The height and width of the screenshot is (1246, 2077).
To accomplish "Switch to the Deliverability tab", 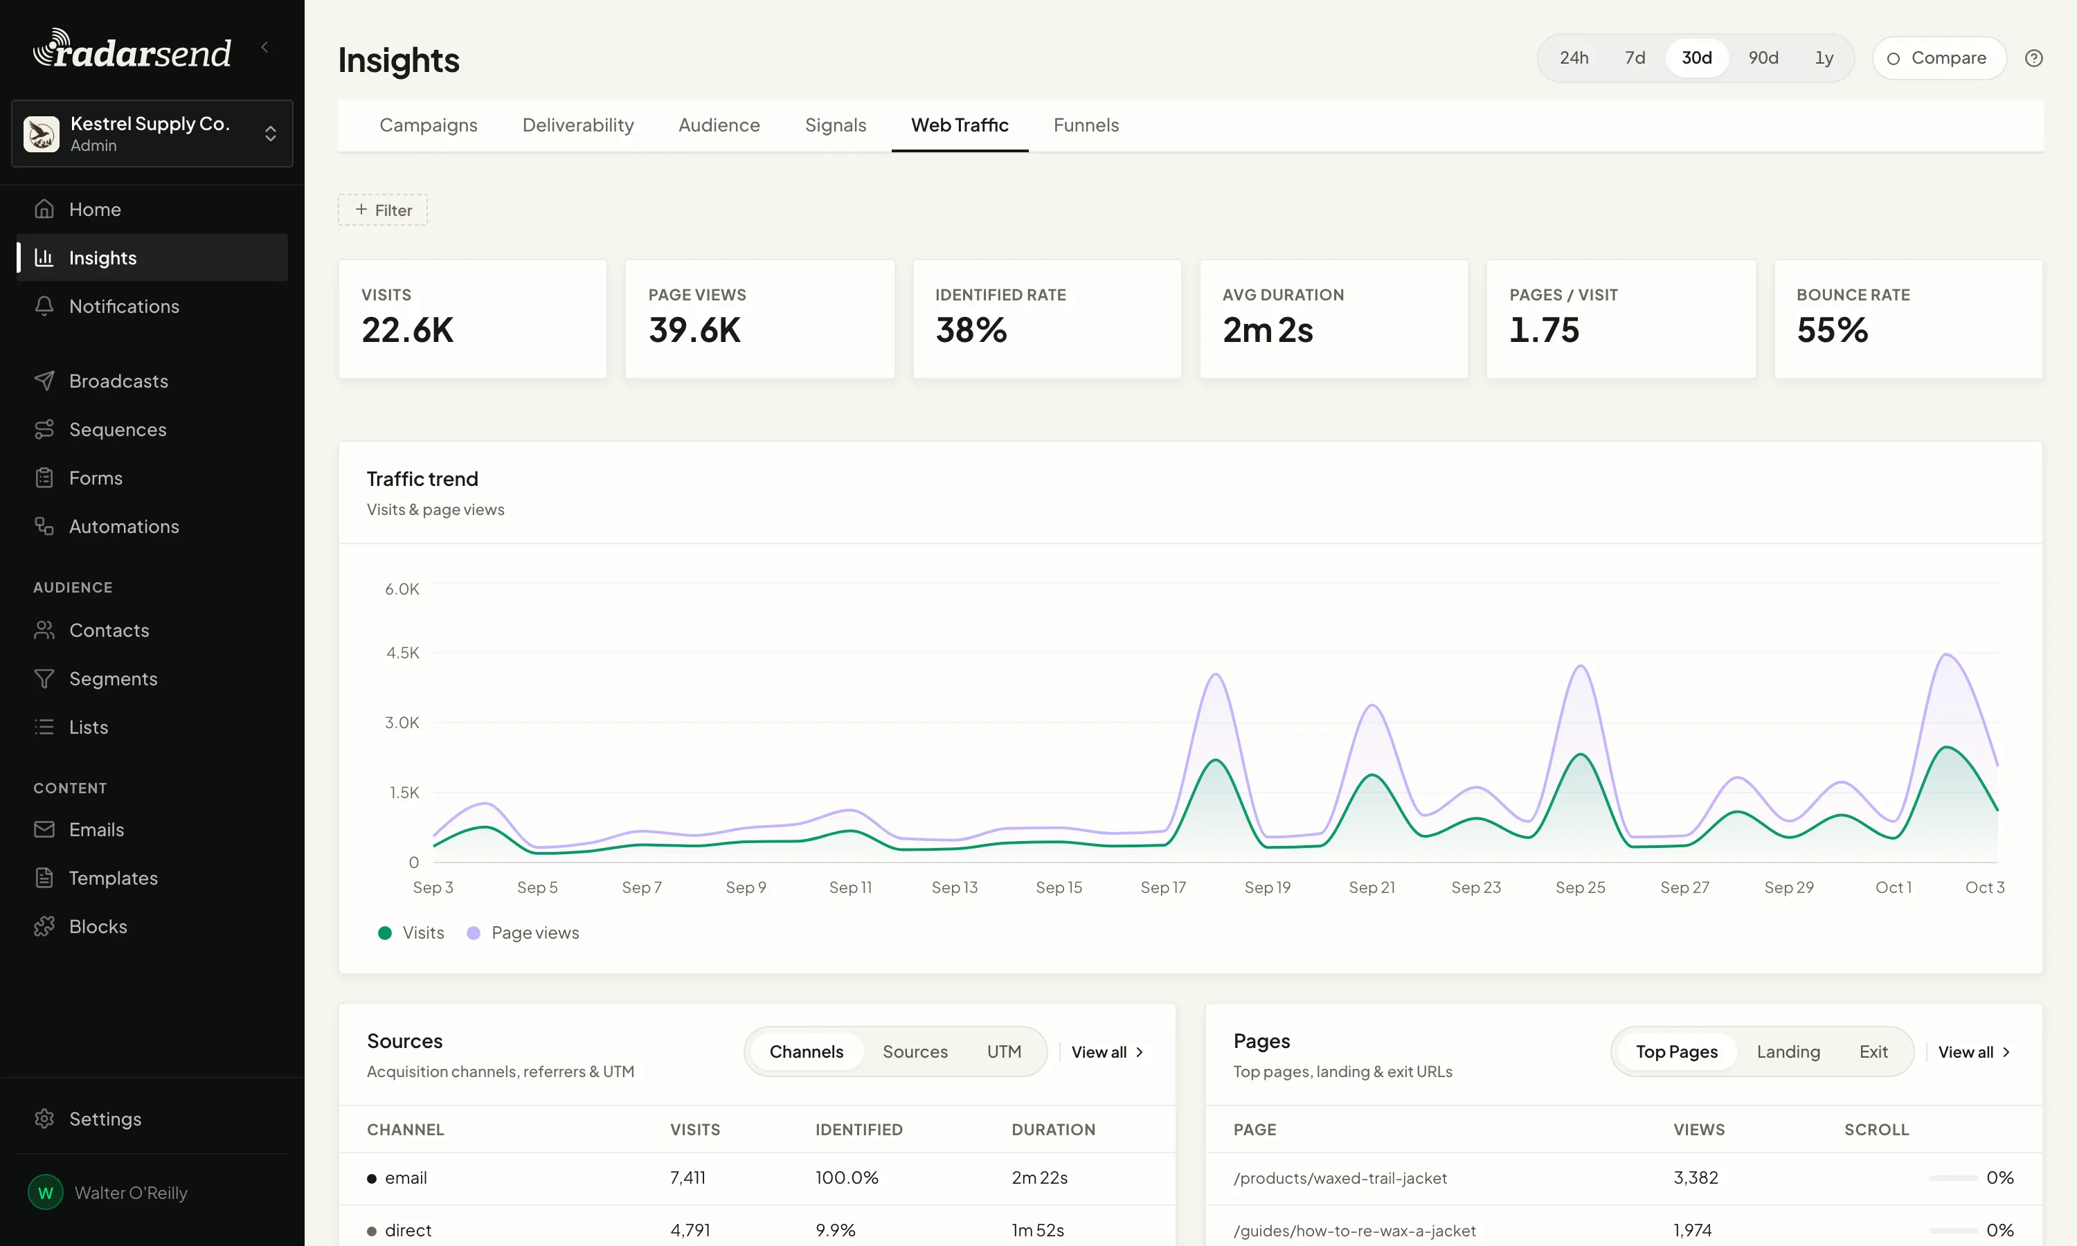I will point(577,125).
